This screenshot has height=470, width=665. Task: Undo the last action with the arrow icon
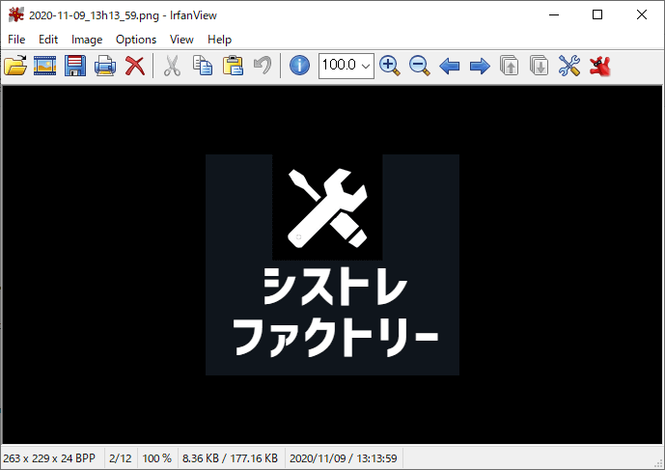coord(263,66)
